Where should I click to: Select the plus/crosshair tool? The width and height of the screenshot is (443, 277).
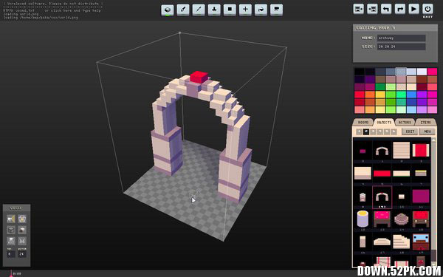(245, 10)
